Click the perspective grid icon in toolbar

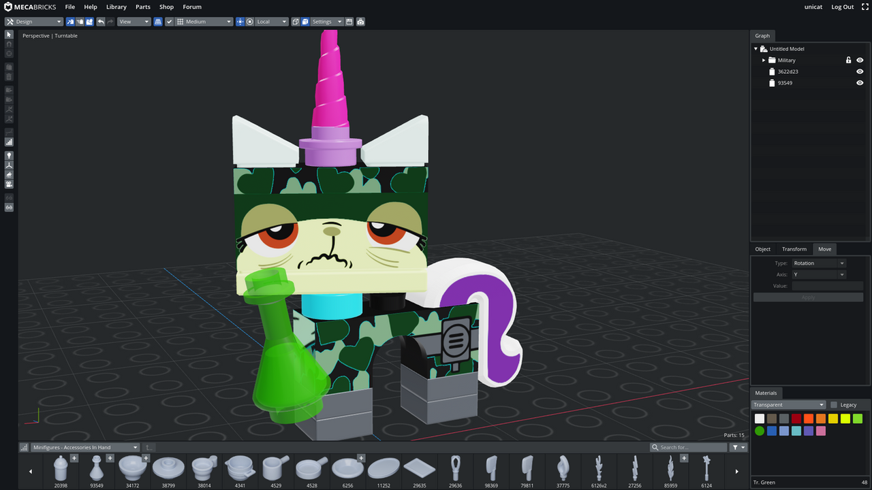158,22
